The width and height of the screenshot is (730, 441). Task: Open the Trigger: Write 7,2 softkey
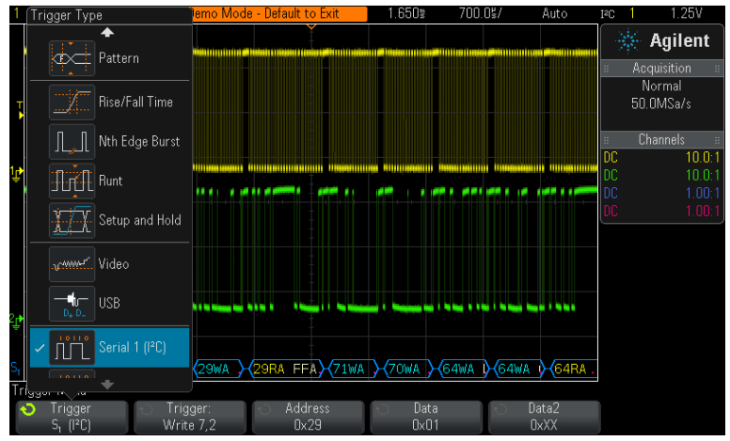click(x=189, y=417)
